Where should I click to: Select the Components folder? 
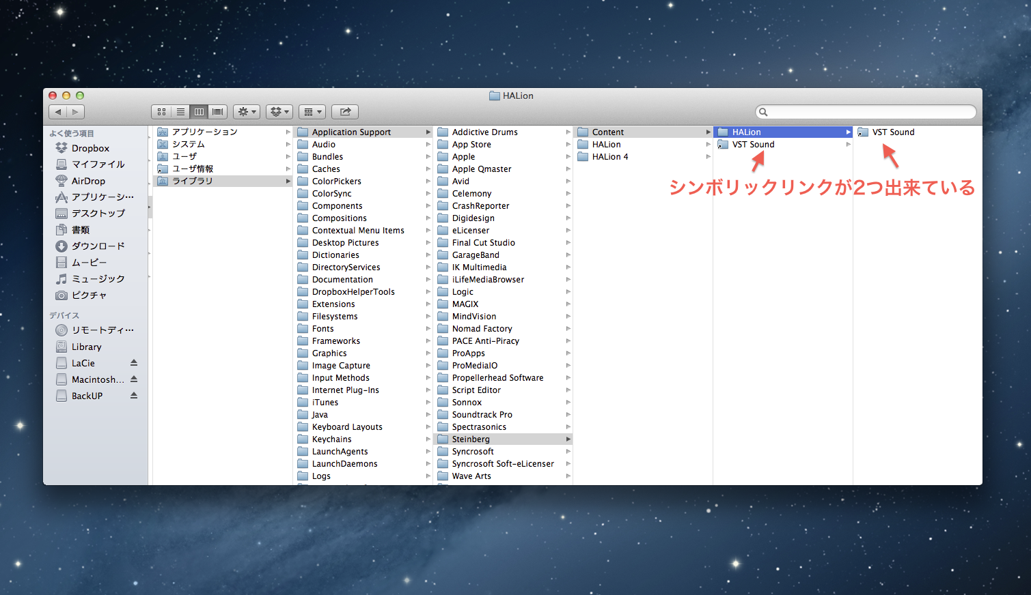coord(363,205)
